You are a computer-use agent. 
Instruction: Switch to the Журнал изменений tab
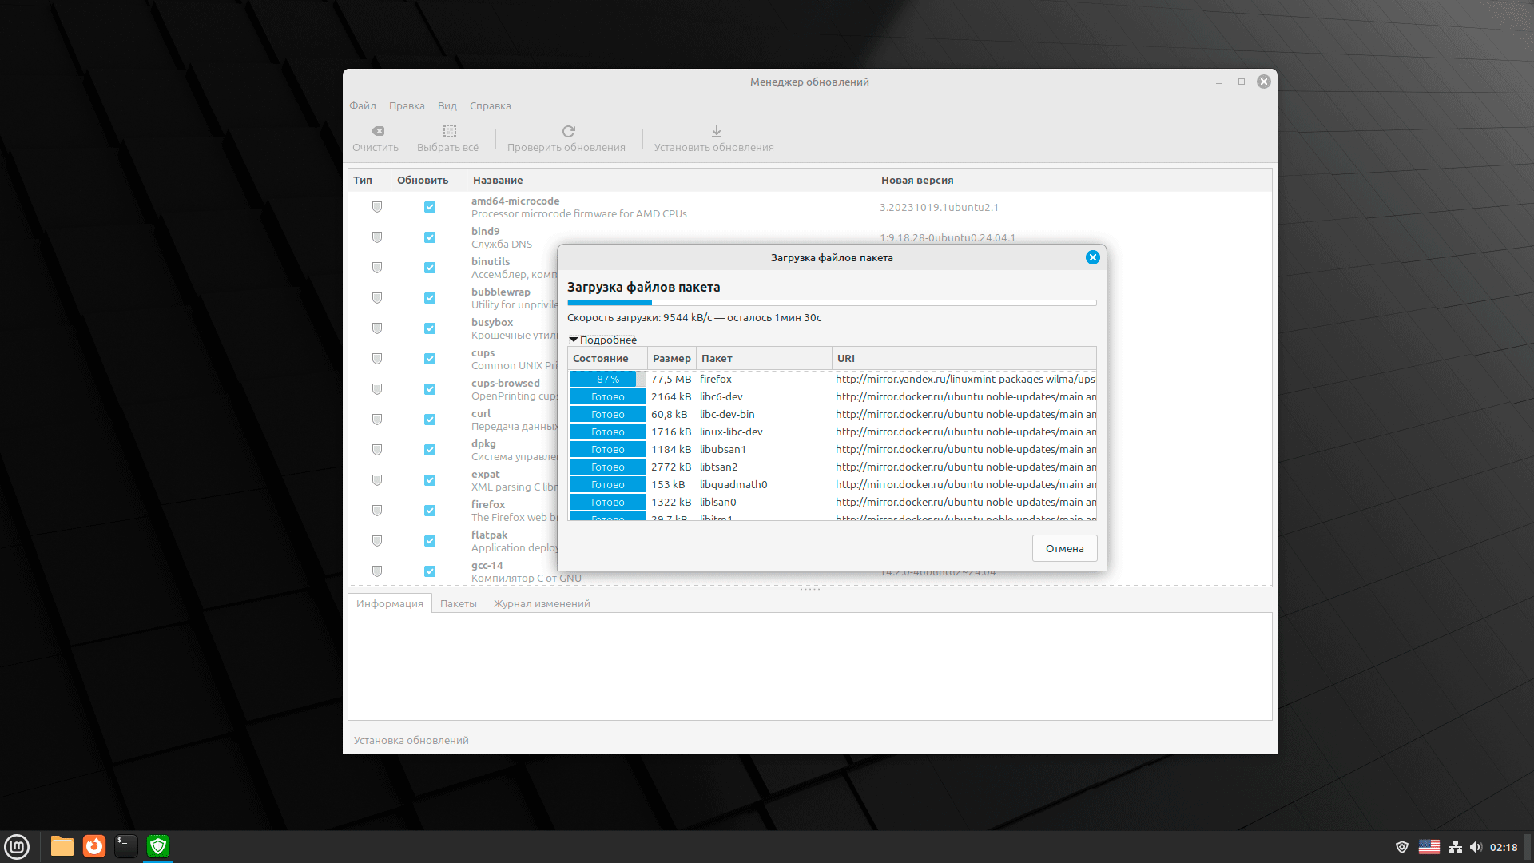click(x=541, y=604)
